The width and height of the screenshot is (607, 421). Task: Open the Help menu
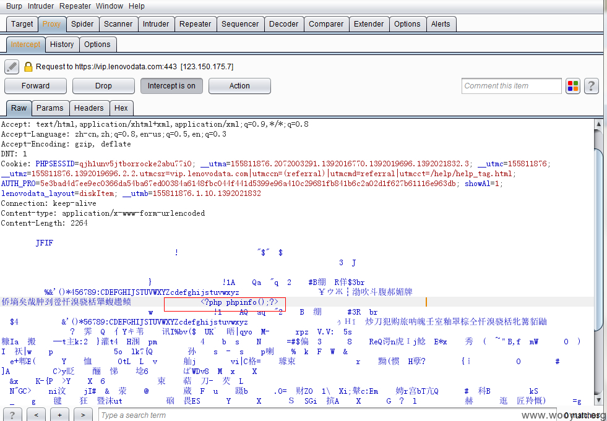[137, 6]
